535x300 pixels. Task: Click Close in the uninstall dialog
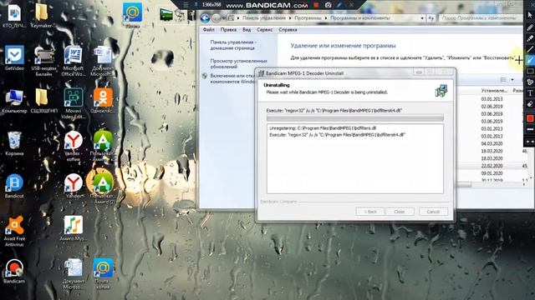pyautogui.click(x=400, y=212)
